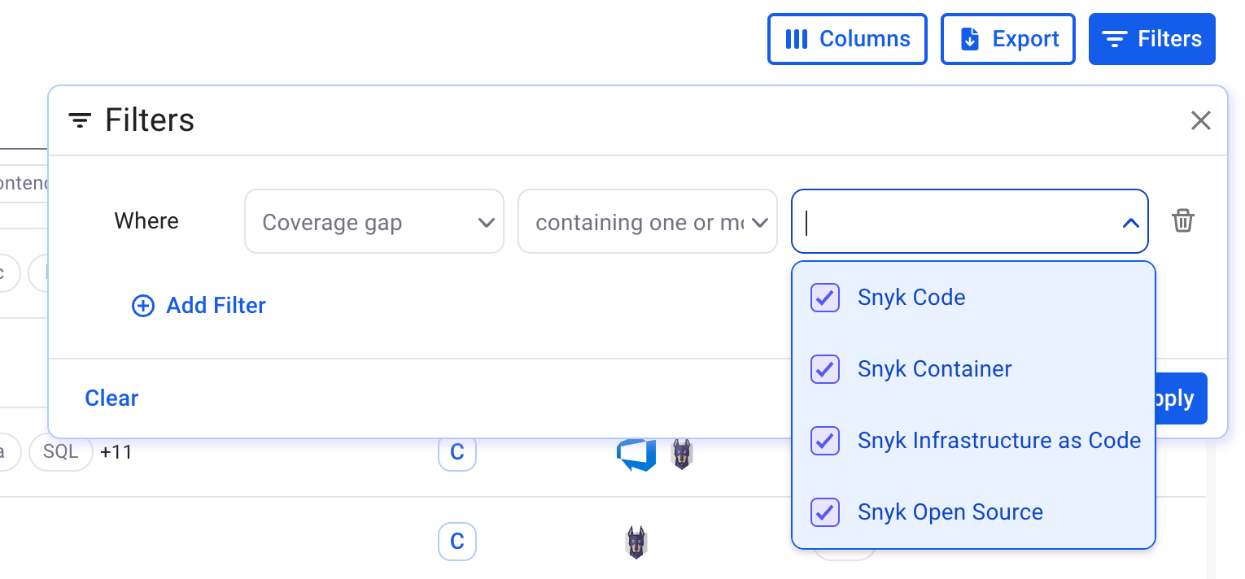Deselect the Snyk Open Source checkbox
Viewport: 1245px width, 579px height.
point(825,512)
